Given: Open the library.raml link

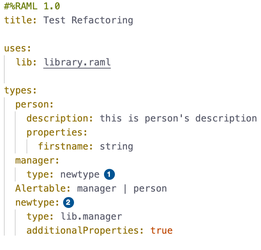Looking at the screenshot, I should (77, 62).
